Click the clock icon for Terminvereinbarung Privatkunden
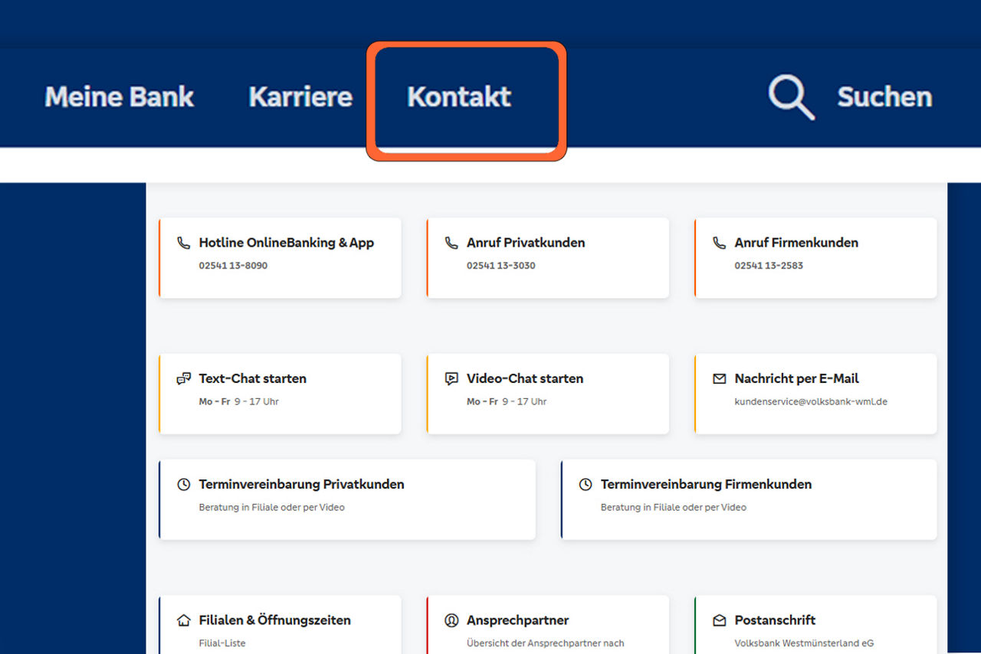This screenshot has height=654, width=981. [x=183, y=484]
